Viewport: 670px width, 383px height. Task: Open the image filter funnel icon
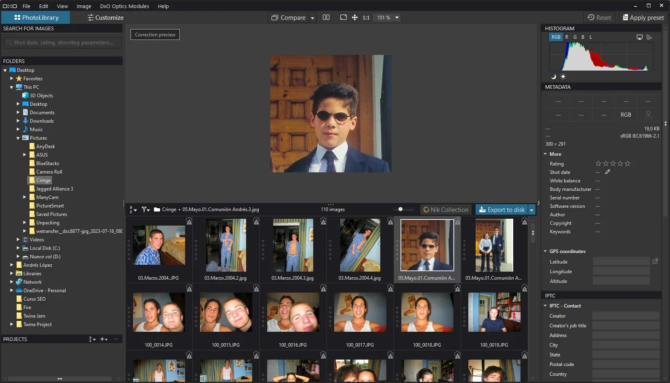pyautogui.click(x=146, y=210)
